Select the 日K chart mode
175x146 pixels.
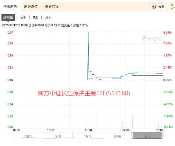[x=23, y=17]
